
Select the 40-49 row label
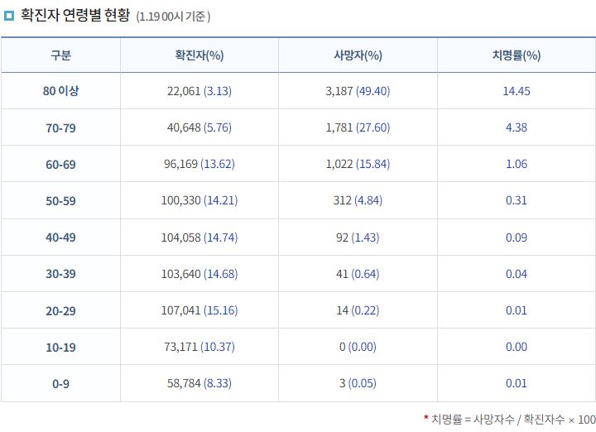(60, 238)
